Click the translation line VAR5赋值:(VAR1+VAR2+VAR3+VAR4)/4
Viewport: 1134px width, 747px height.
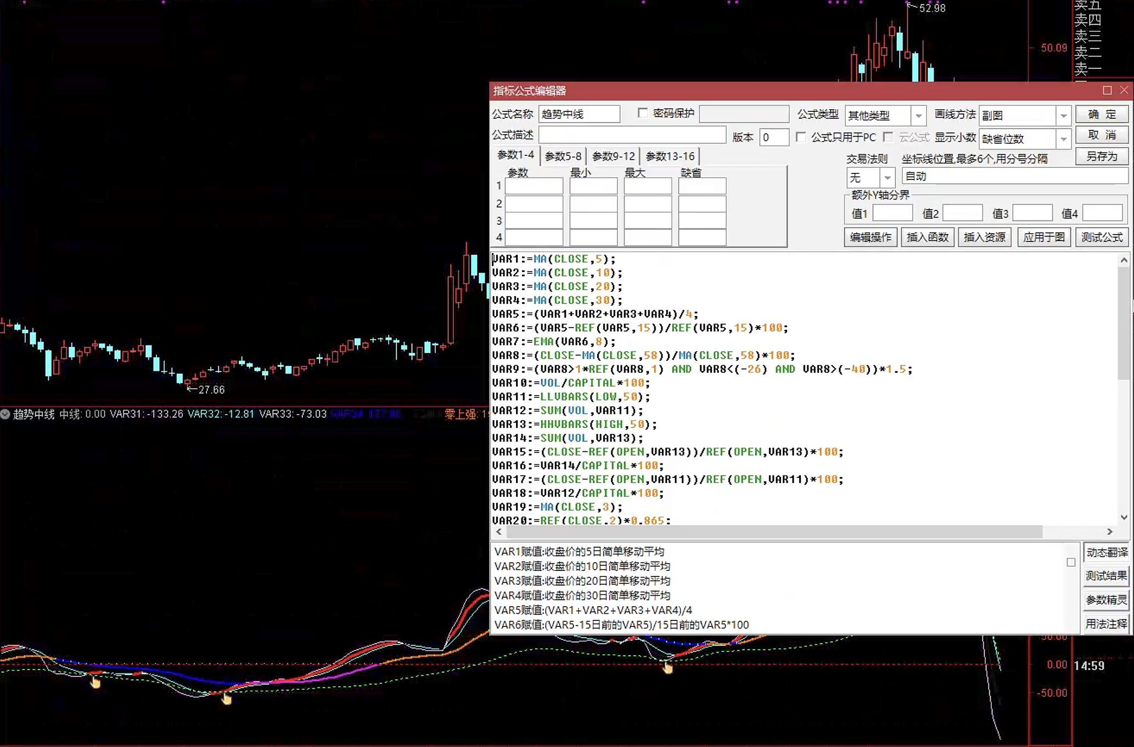[593, 610]
